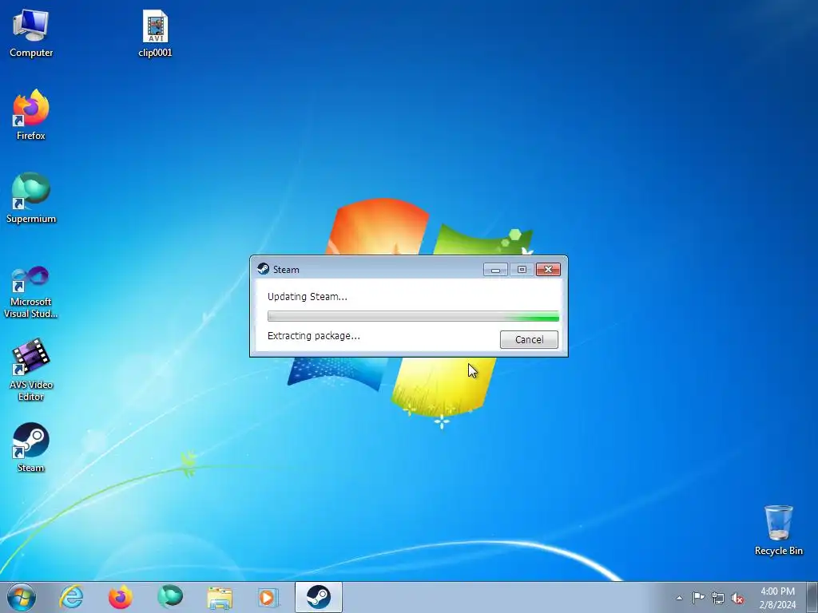818x613 pixels.
Task: Select the Microsoft Visual Studio shortcut
Action: (31, 292)
